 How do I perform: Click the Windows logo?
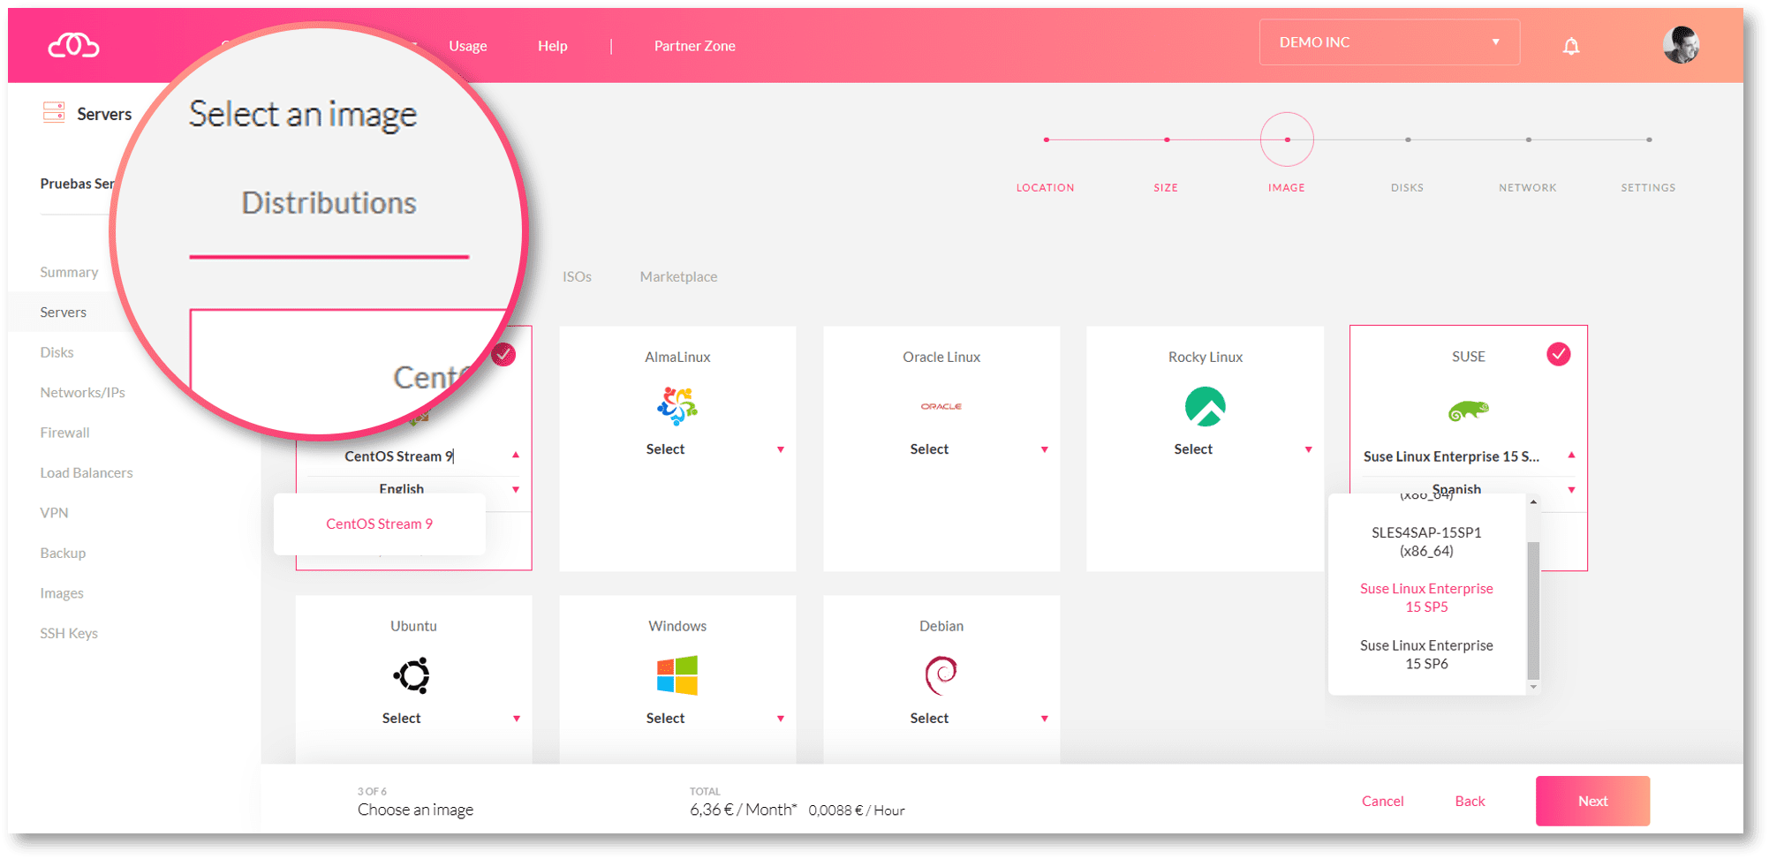(677, 675)
